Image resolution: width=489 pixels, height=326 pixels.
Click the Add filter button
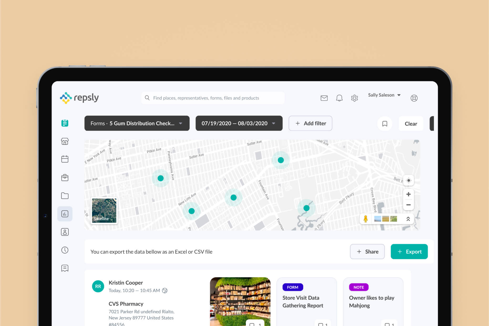[x=310, y=123]
